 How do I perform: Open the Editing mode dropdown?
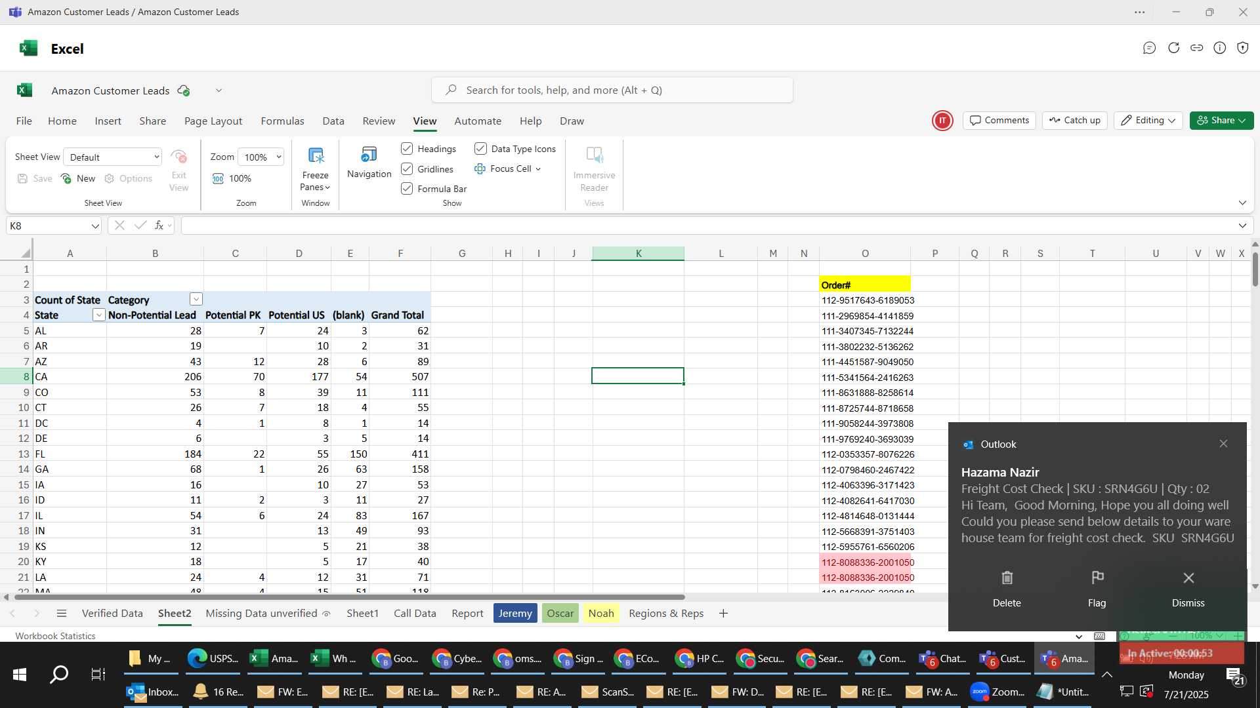point(1148,121)
